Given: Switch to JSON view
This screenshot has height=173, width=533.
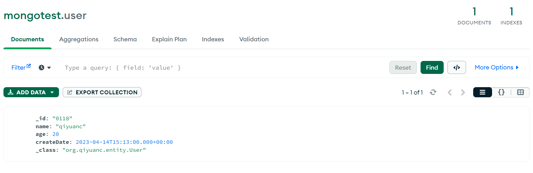Looking at the screenshot, I should 501,92.
